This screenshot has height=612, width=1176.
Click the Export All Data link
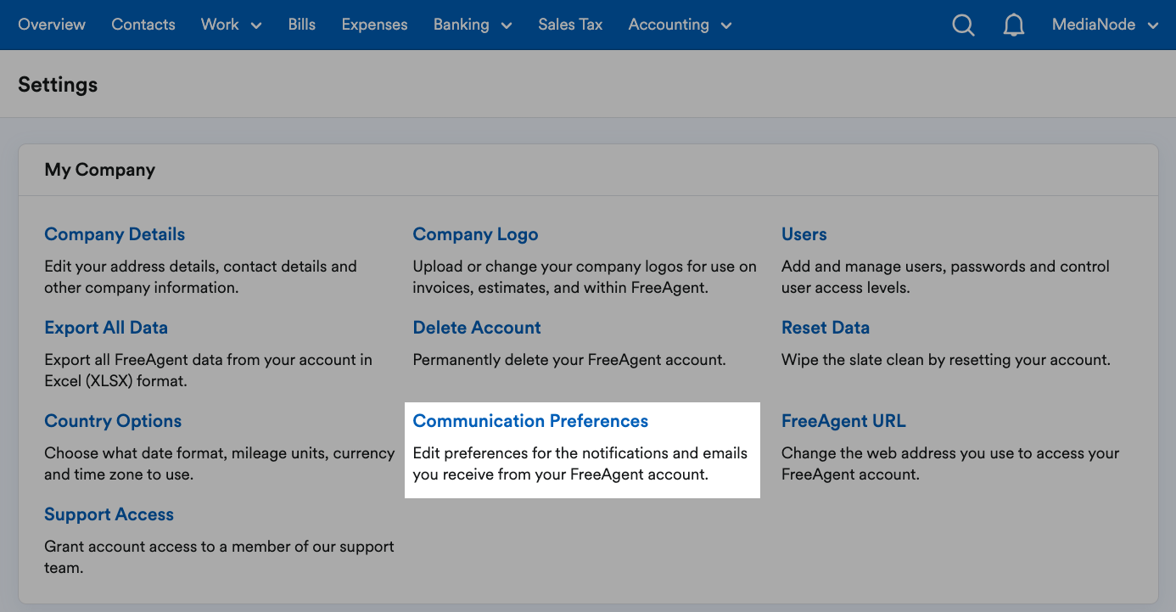point(106,328)
